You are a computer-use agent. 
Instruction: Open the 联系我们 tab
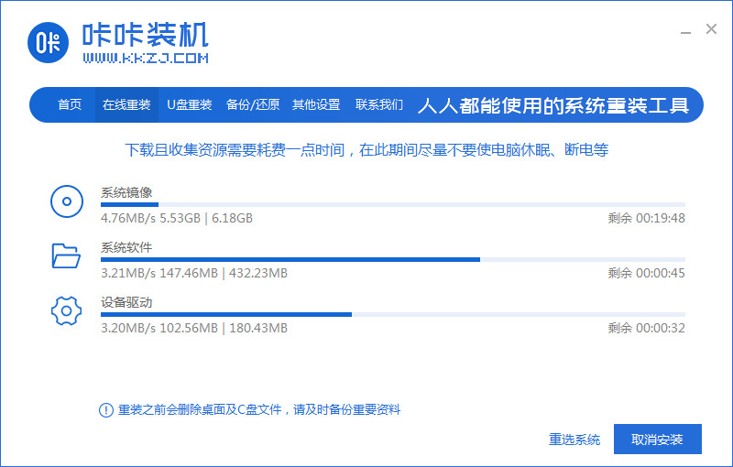[x=379, y=105]
